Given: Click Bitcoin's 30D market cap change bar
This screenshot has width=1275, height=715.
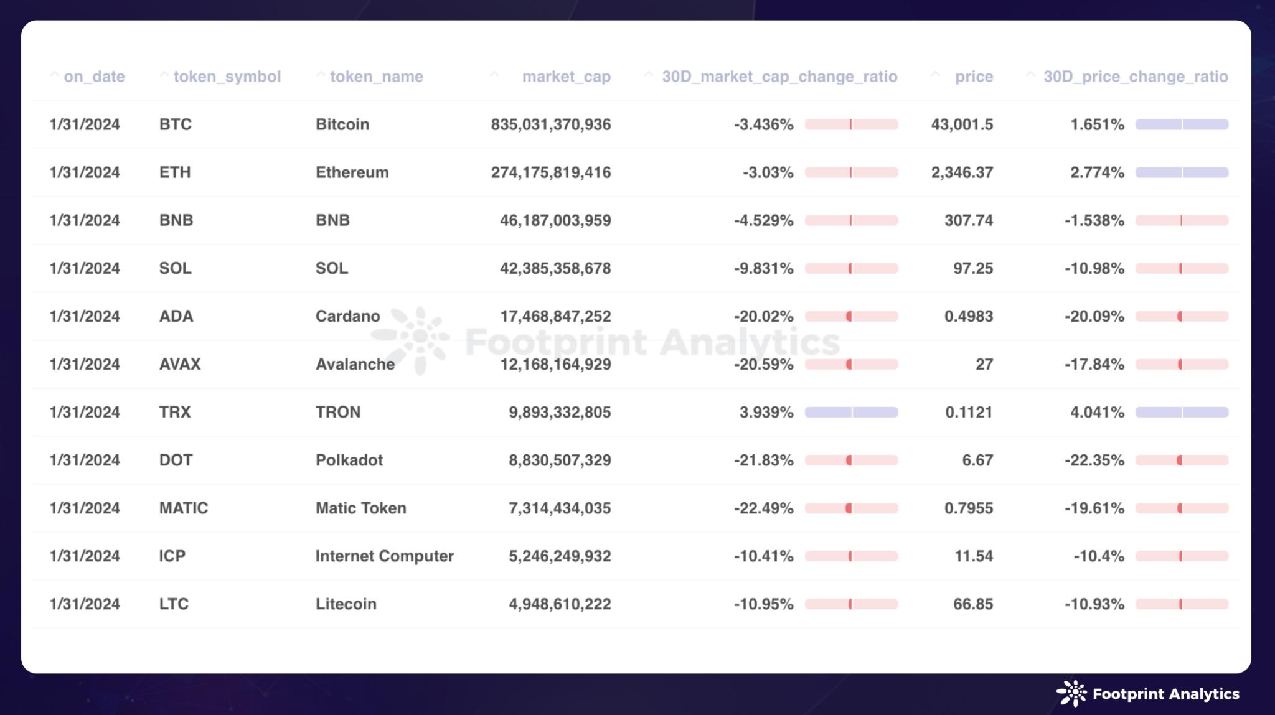Looking at the screenshot, I should click(x=851, y=124).
